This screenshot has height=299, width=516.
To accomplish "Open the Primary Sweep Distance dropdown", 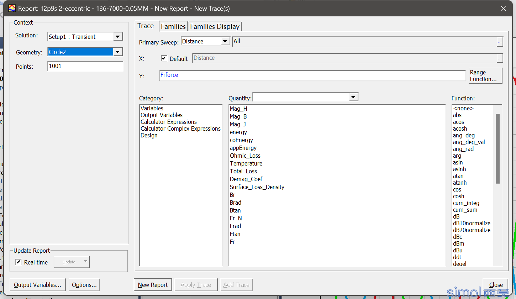I will tap(225, 41).
